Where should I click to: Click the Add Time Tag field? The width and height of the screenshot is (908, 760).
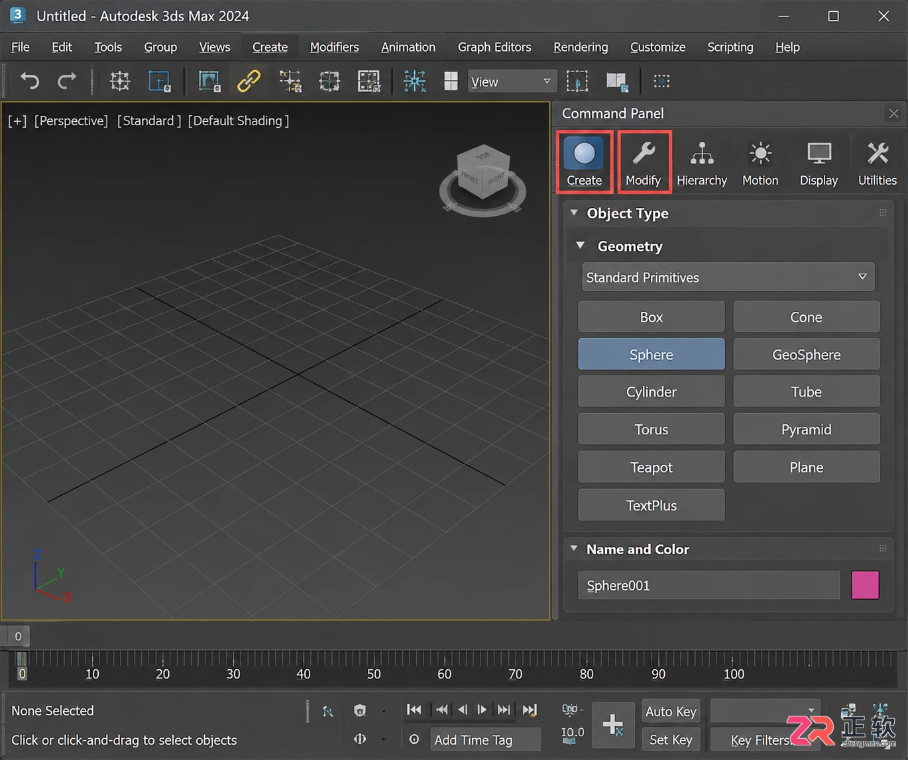pos(485,739)
